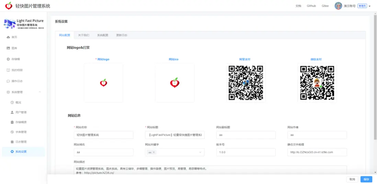Click the 取消 button
Image resolution: width=377 pixels, height=184 pixels.
click(352, 180)
